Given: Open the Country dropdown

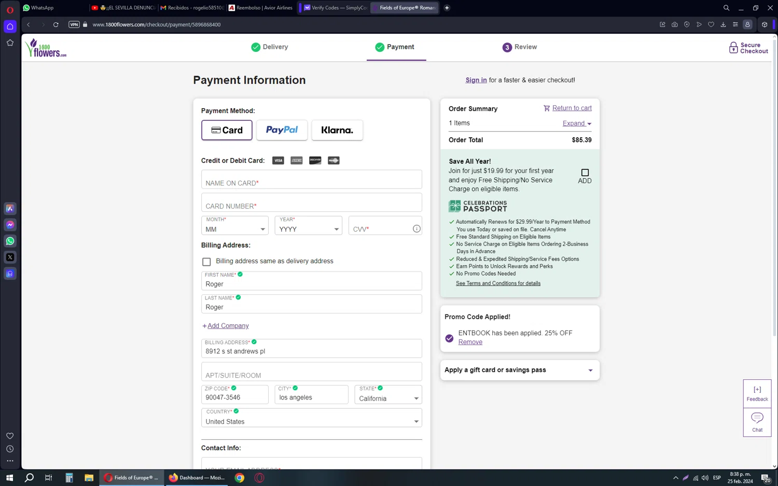Looking at the screenshot, I should [312, 418].
